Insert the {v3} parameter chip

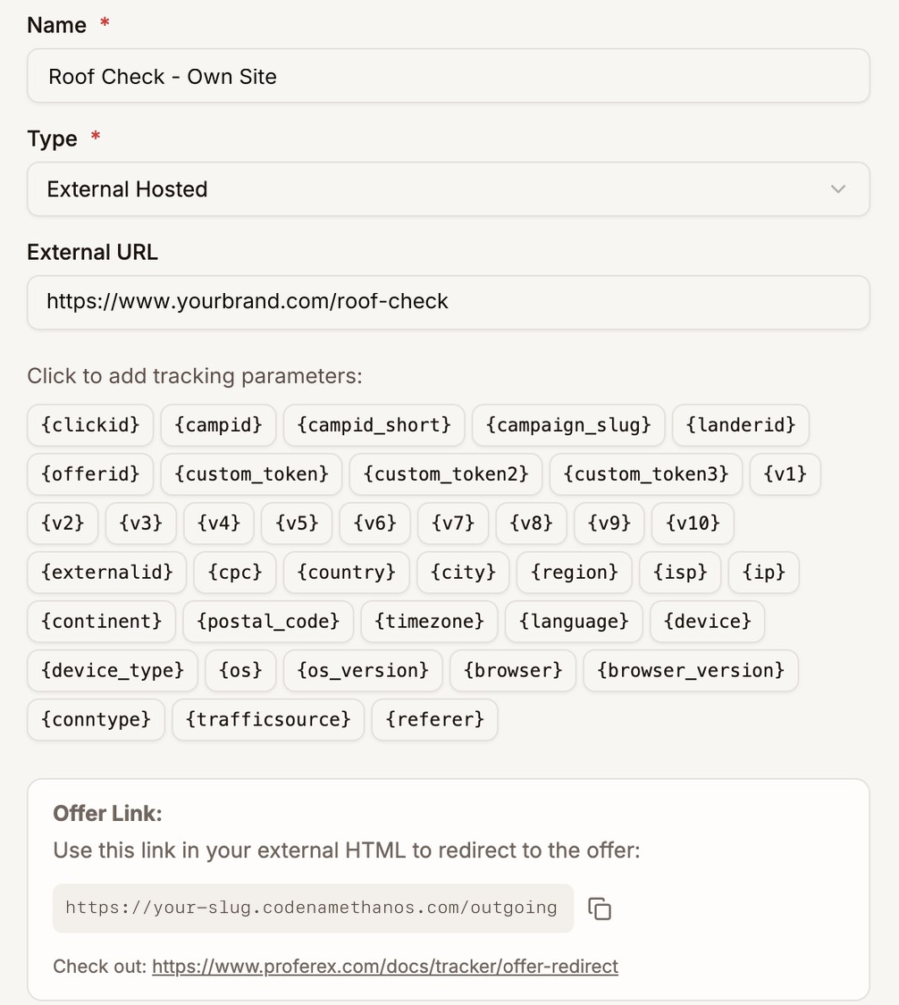(x=140, y=523)
